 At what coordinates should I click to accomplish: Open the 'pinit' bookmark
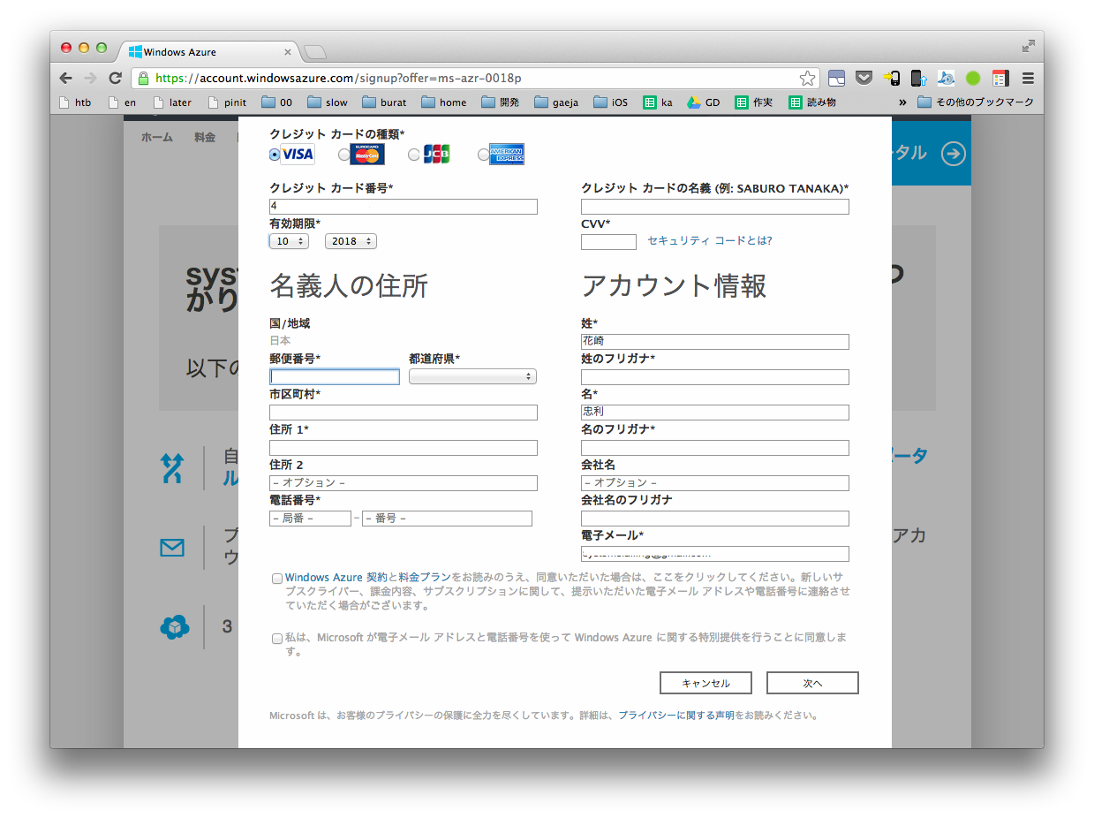pos(228,102)
